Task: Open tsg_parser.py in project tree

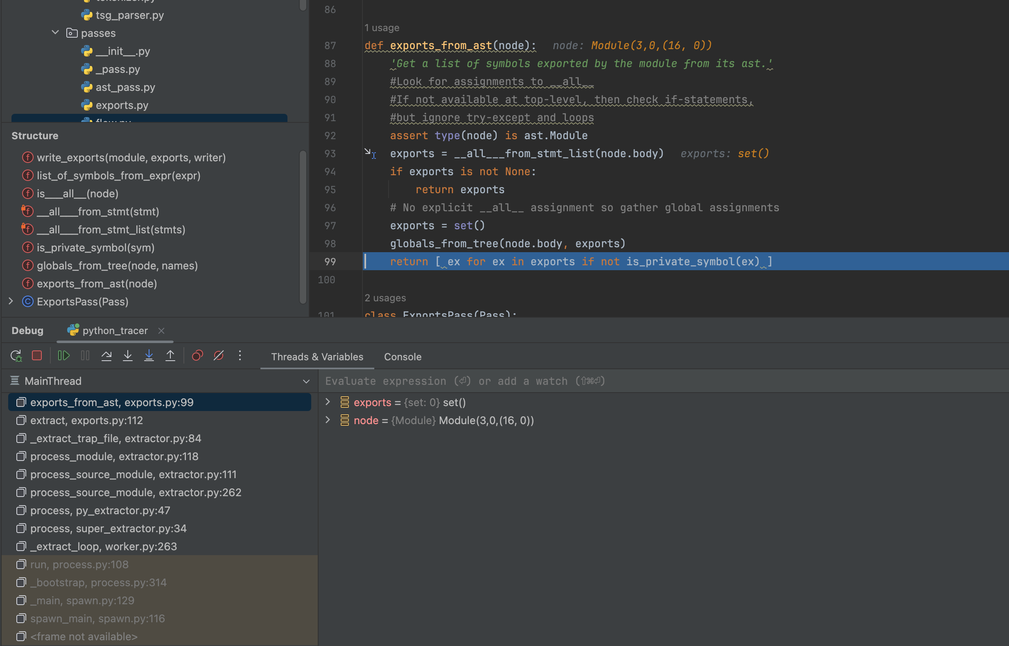Action: coord(130,16)
